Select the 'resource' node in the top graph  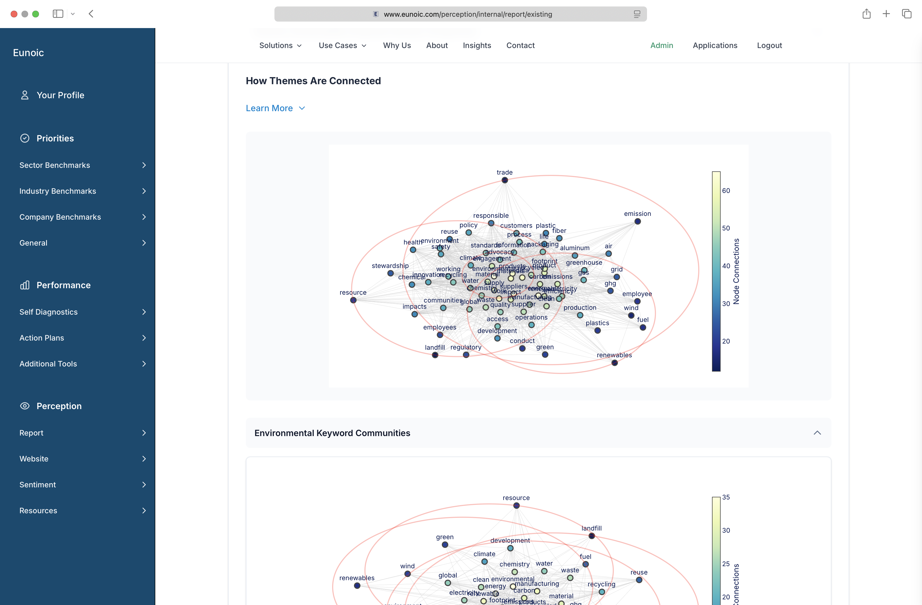click(x=353, y=300)
